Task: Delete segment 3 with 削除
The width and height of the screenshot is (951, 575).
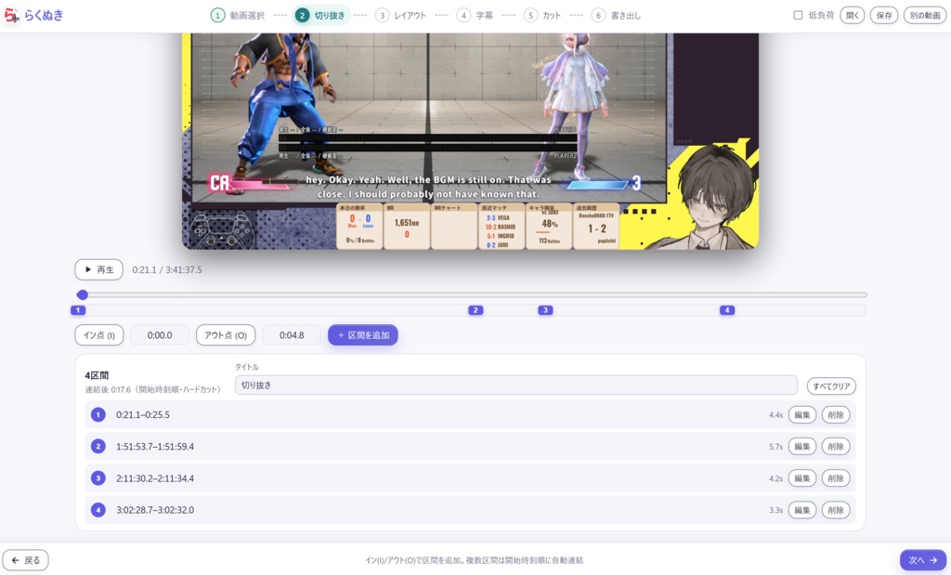Action: [x=836, y=478]
